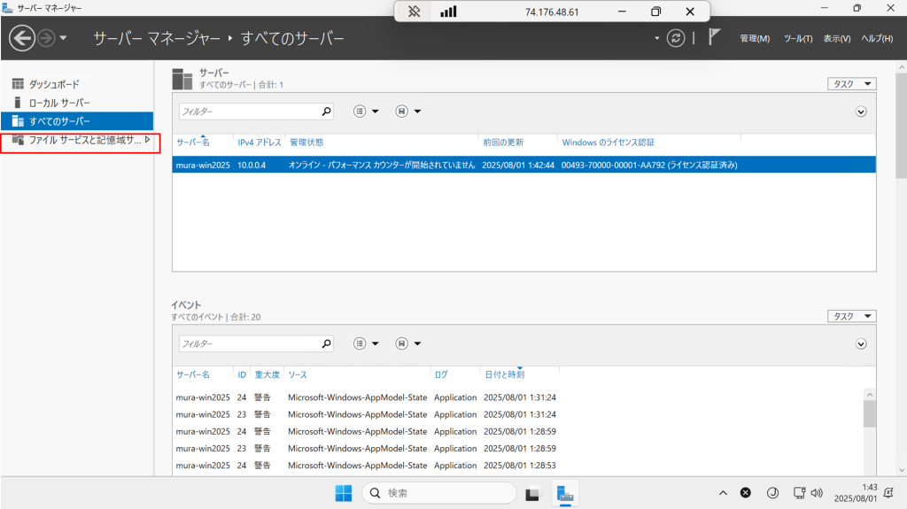Click the forward navigation arrow
Image resolution: width=907 pixels, height=509 pixels.
(x=46, y=38)
